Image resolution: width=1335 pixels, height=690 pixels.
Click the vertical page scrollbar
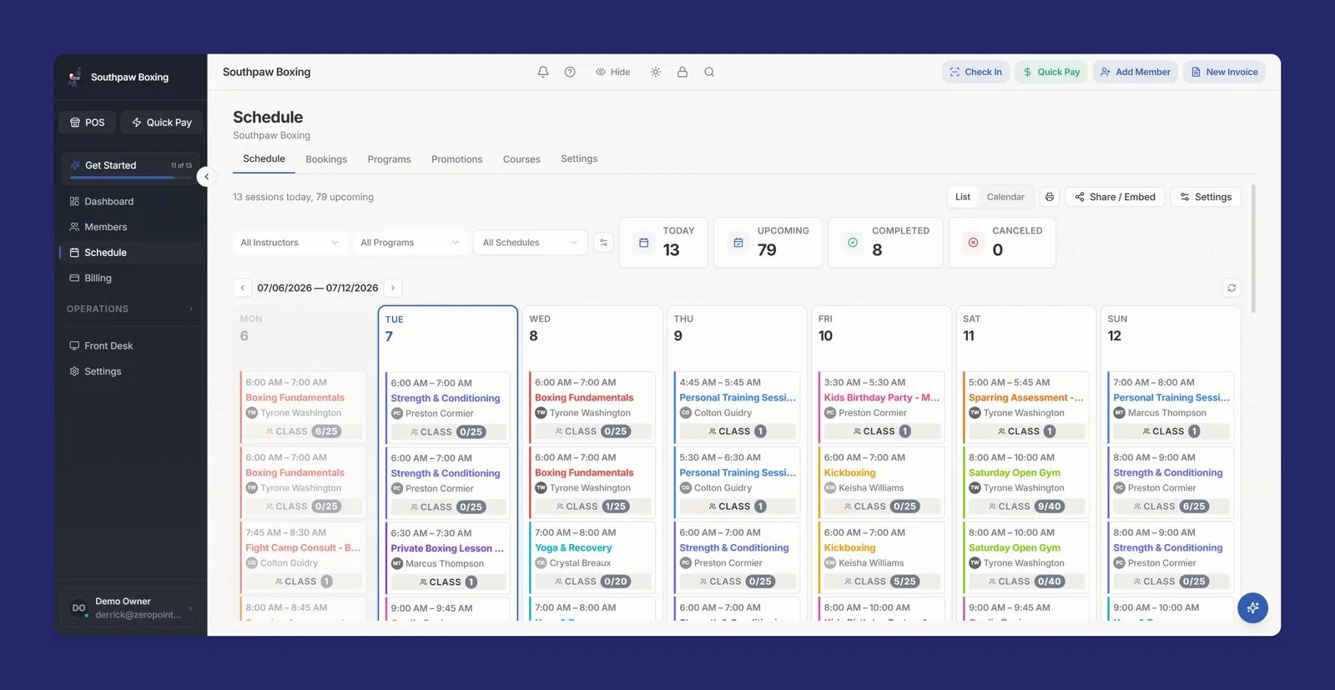(x=1254, y=249)
